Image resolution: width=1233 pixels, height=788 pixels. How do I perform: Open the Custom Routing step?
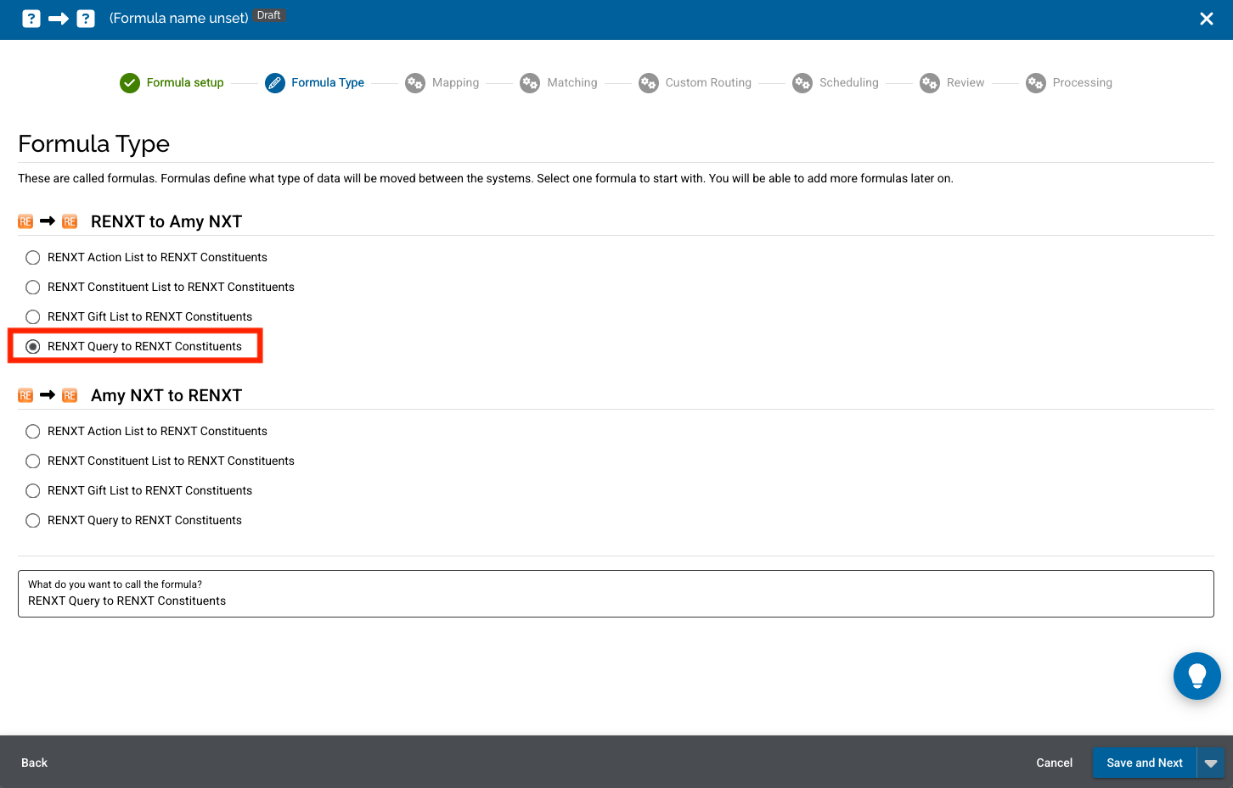click(708, 82)
